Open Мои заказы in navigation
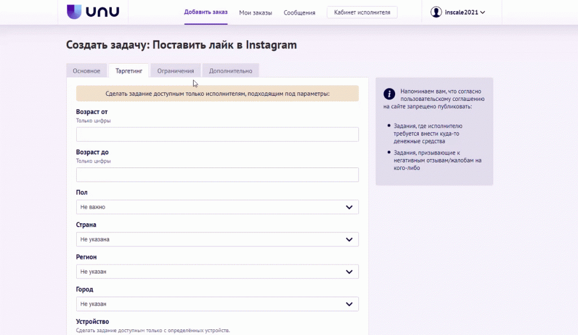 pyautogui.click(x=255, y=12)
